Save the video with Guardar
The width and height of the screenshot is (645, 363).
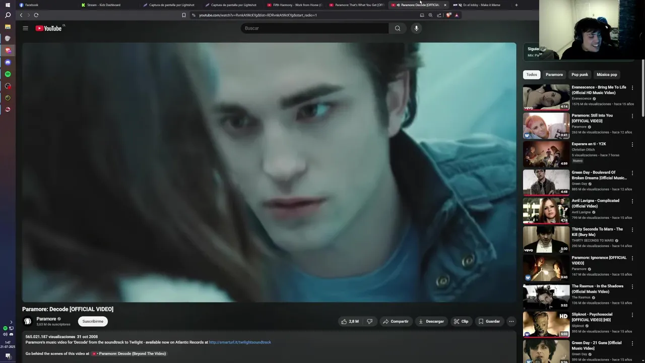(x=489, y=321)
